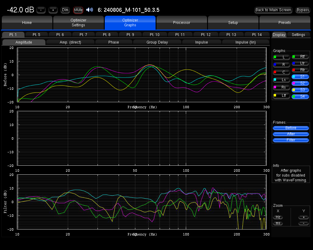Toggle the Mute button

point(78,10)
